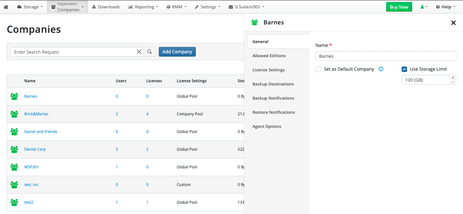The width and height of the screenshot is (463, 214).
Task: Click the info icon beside Default Company
Action: click(x=381, y=69)
